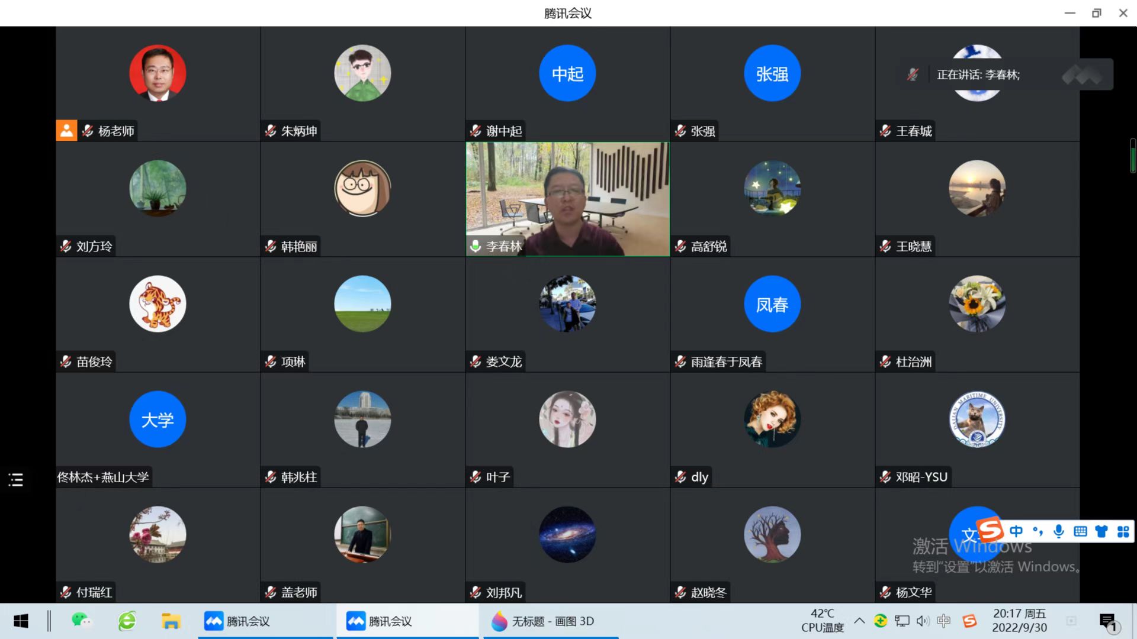This screenshot has height=639, width=1137.
Task: Click the muted microphone icon beside 朱炳坤
Action: click(271, 131)
